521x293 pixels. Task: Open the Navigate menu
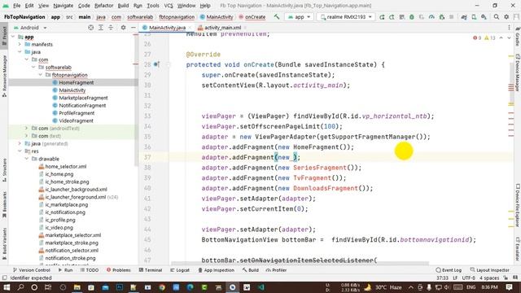pos(63,6)
